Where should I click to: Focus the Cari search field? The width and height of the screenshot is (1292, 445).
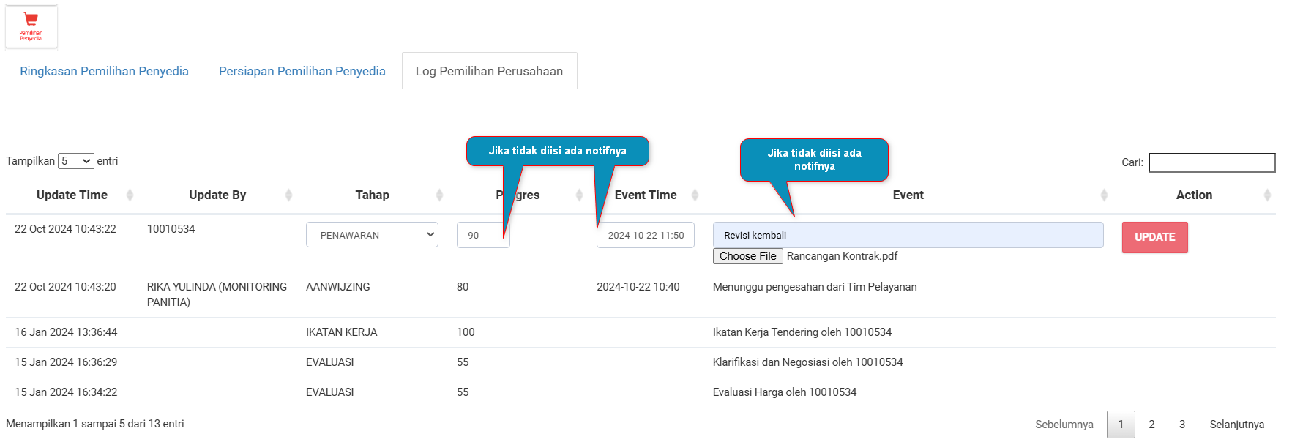[1211, 162]
